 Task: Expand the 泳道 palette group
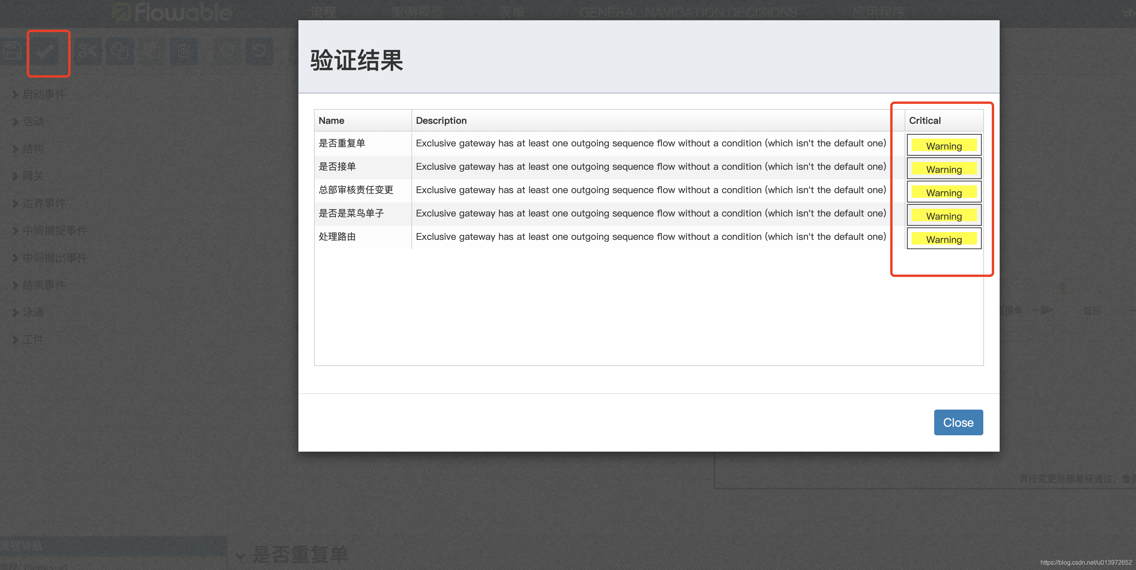click(33, 313)
